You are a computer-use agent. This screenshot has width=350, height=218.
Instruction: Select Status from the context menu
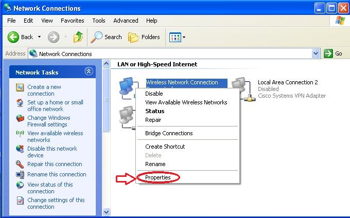pyautogui.click(x=187, y=111)
